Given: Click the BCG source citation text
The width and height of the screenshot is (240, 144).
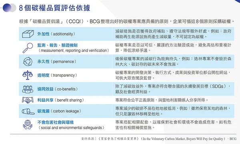Looking at the screenshot, I should tap(159, 139).
